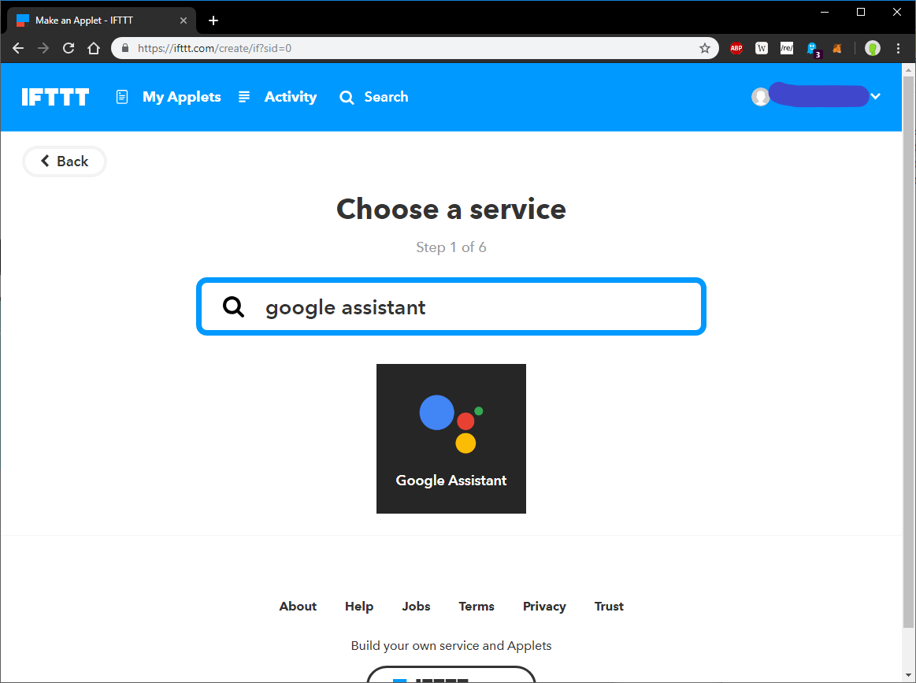916x683 pixels.
Task: Click 'Build your own service and Applets' text
Action: [x=451, y=646]
